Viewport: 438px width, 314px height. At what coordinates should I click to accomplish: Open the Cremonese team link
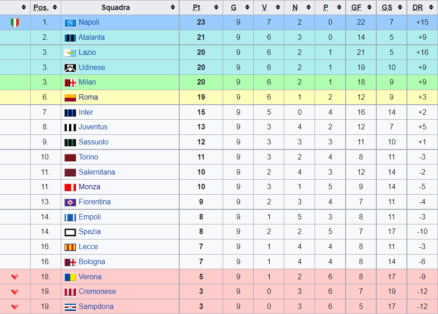97,291
